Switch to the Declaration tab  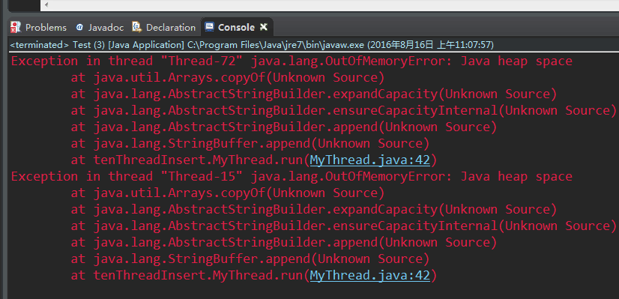tap(164, 27)
